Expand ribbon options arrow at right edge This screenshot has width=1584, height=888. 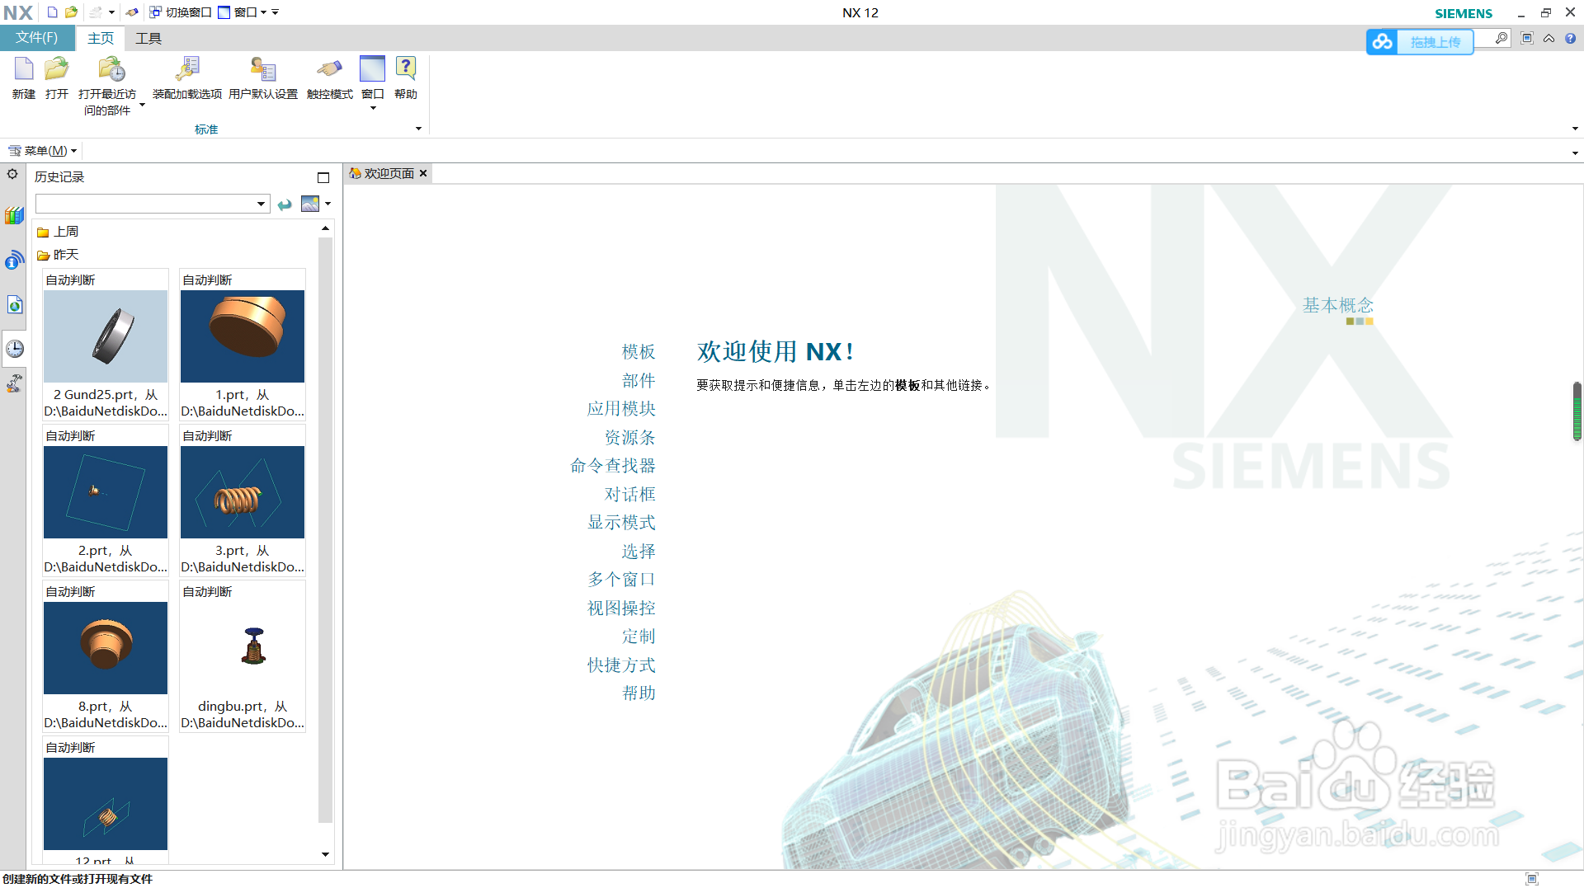click(x=1575, y=129)
